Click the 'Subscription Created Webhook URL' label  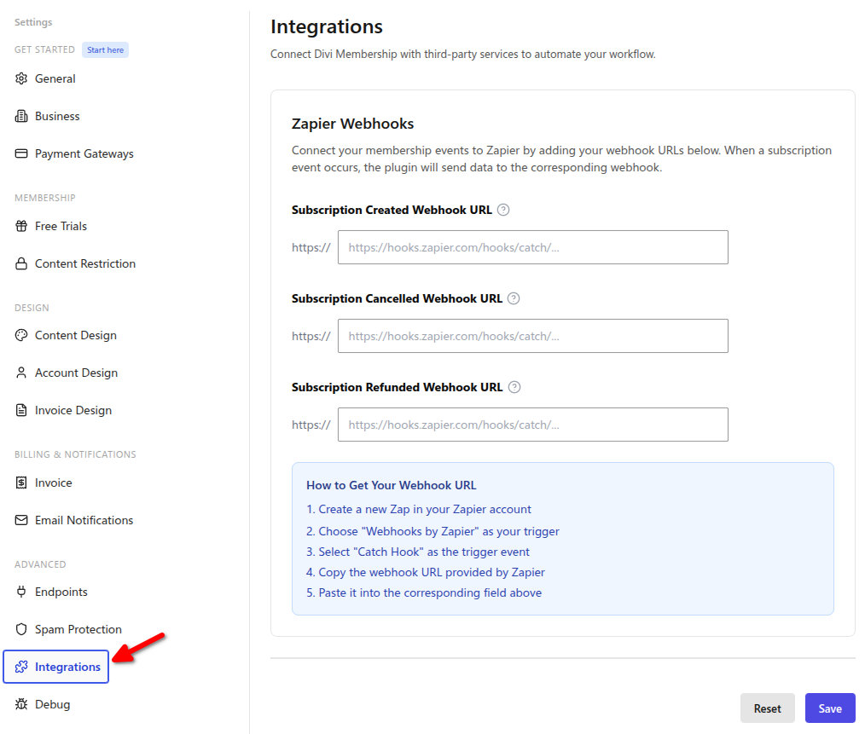392,210
